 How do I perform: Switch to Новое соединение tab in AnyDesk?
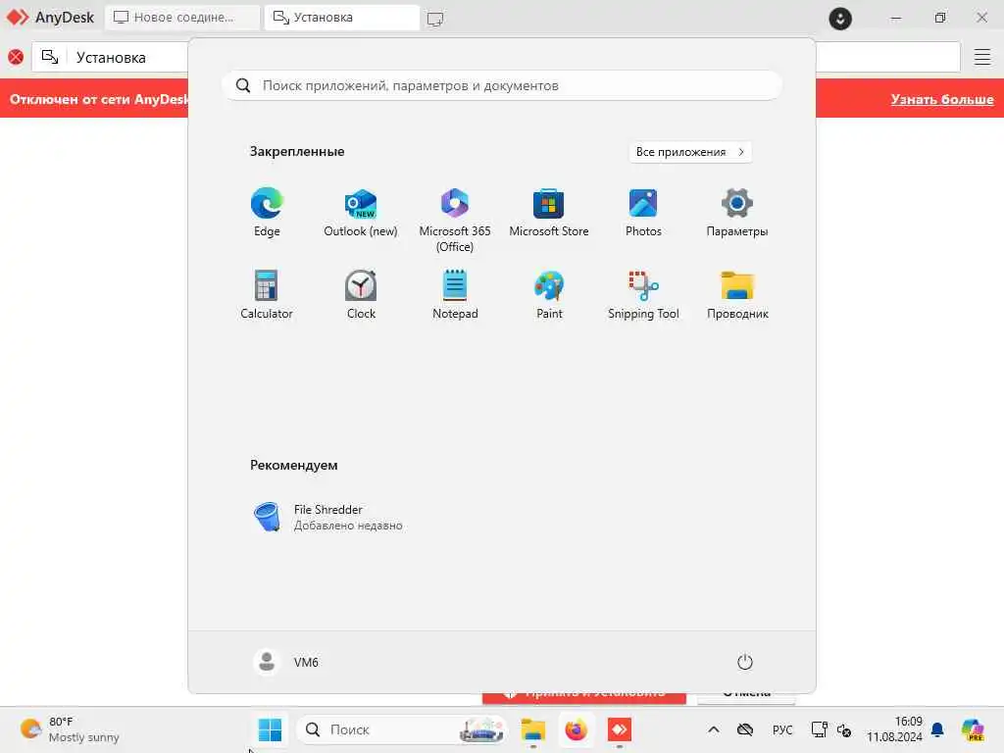tap(181, 18)
